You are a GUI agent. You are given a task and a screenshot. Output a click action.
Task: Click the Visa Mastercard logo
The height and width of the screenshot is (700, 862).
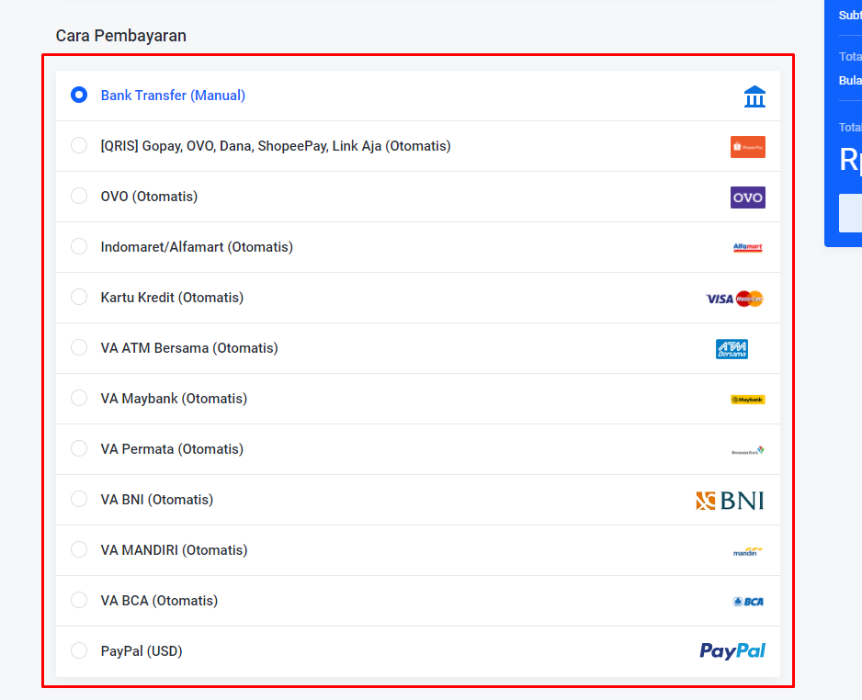734,299
